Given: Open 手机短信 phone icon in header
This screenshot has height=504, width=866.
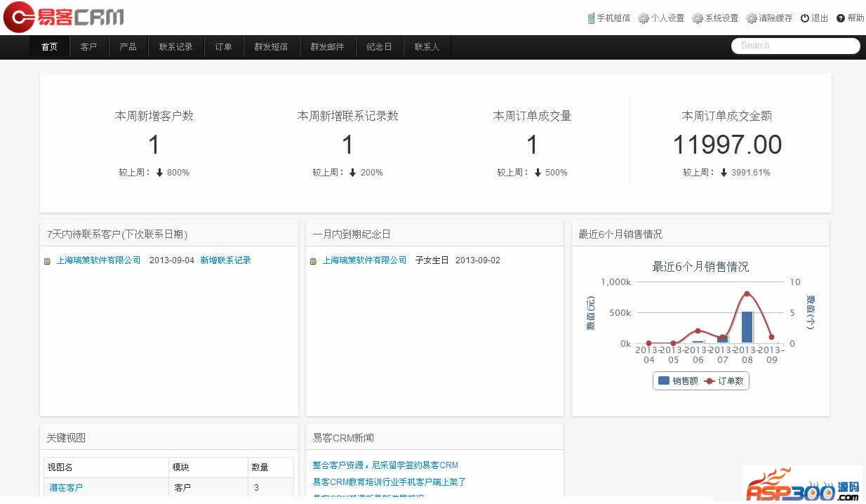Looking at the screenshot, I should 591,18.
